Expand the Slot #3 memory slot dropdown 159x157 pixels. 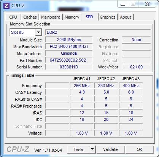pyautogui.click(x=38, y=32)
